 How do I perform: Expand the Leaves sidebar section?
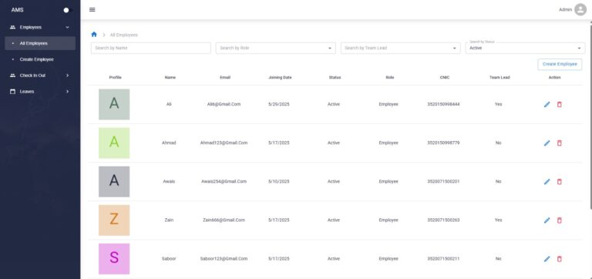click(x=68, y=92)
